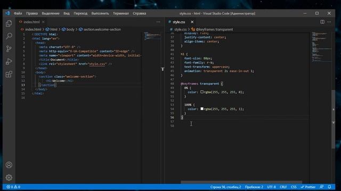
Task: Click the title Document line
Action: (x=59, y=59)
